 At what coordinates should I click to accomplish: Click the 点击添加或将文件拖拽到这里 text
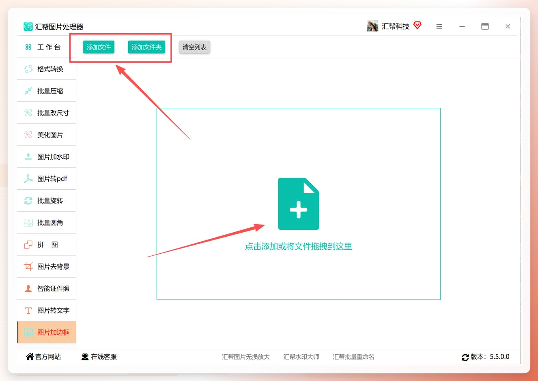pyautogui.click(x=299, y=246)
